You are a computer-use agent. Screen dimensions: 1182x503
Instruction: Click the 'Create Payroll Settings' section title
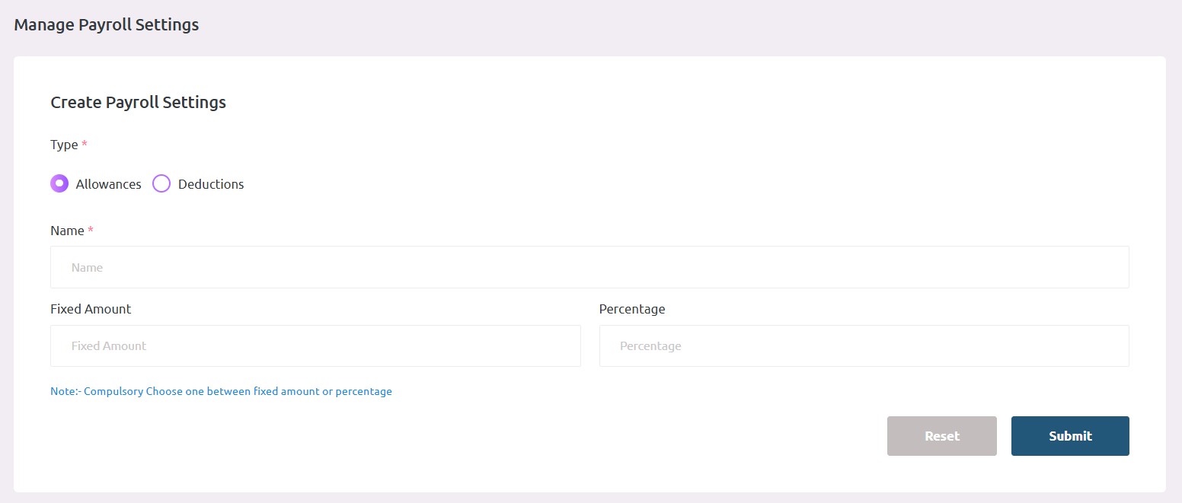click(x=138, y=103)
